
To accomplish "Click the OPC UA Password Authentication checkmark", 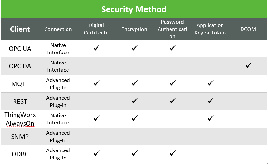I will coord(173,48).
